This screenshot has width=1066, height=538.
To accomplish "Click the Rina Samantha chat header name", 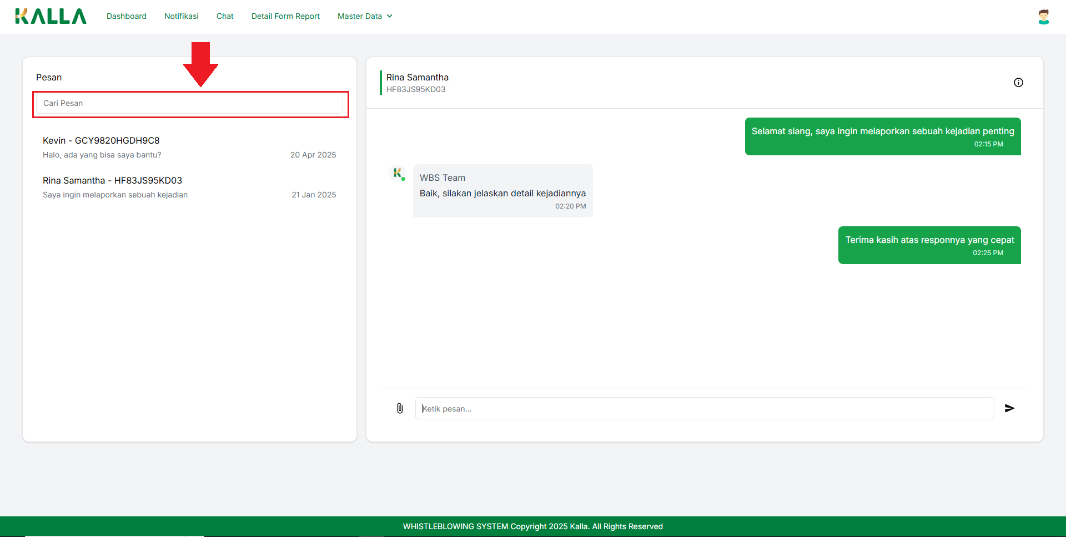I will coord(418,78).
